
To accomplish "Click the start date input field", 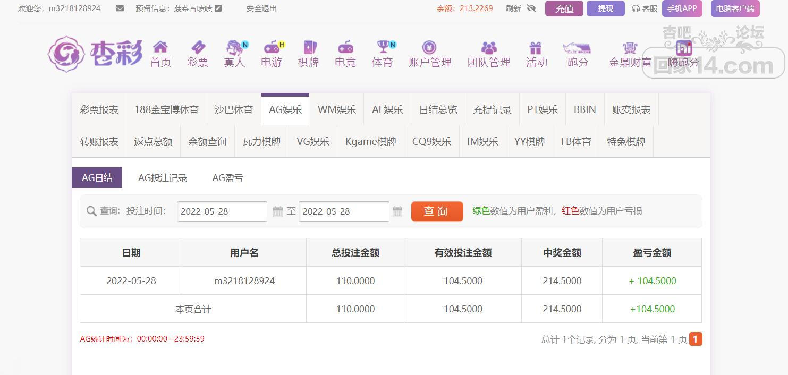I will point(222,211).
